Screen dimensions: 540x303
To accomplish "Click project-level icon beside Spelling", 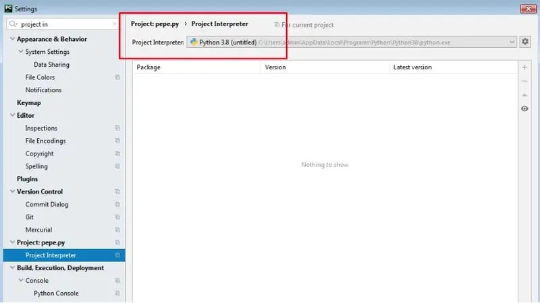I will (x=117, y=166).
